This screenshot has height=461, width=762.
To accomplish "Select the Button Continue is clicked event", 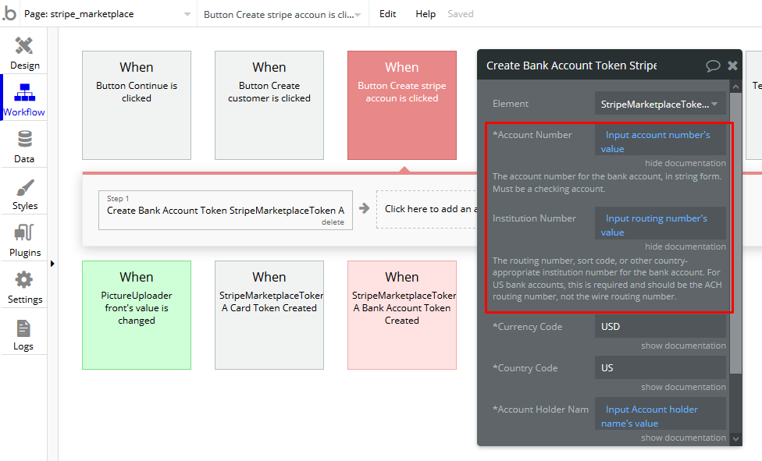I will coord(137,105).
